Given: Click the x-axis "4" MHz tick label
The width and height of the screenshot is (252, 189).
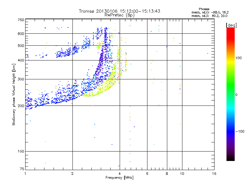Looking at the screenshot, I should point(120,174).
